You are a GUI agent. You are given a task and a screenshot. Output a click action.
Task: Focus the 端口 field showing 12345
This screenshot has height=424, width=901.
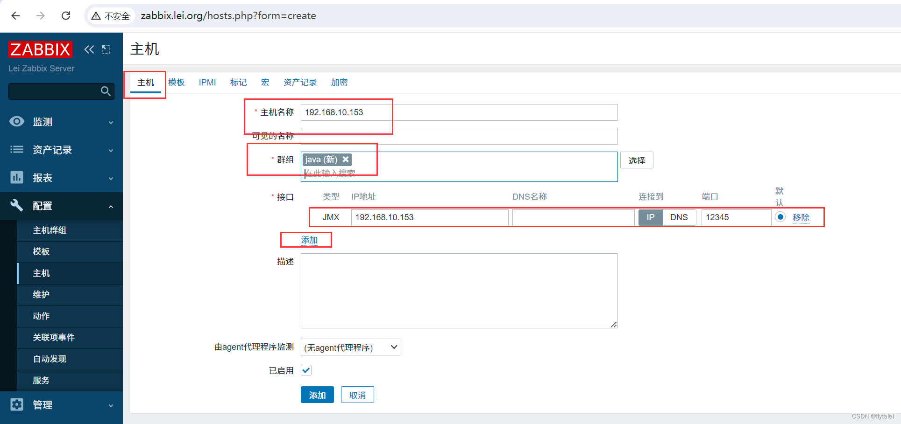736,217
